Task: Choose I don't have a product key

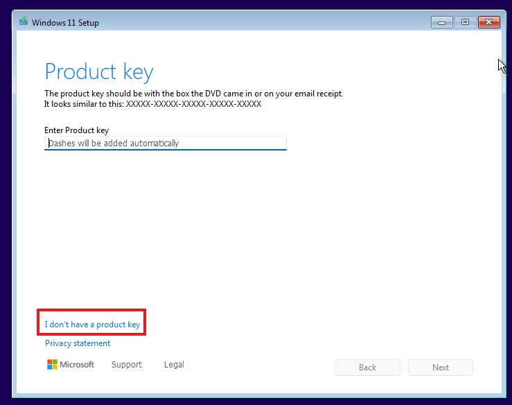Action: coord(92,325)
